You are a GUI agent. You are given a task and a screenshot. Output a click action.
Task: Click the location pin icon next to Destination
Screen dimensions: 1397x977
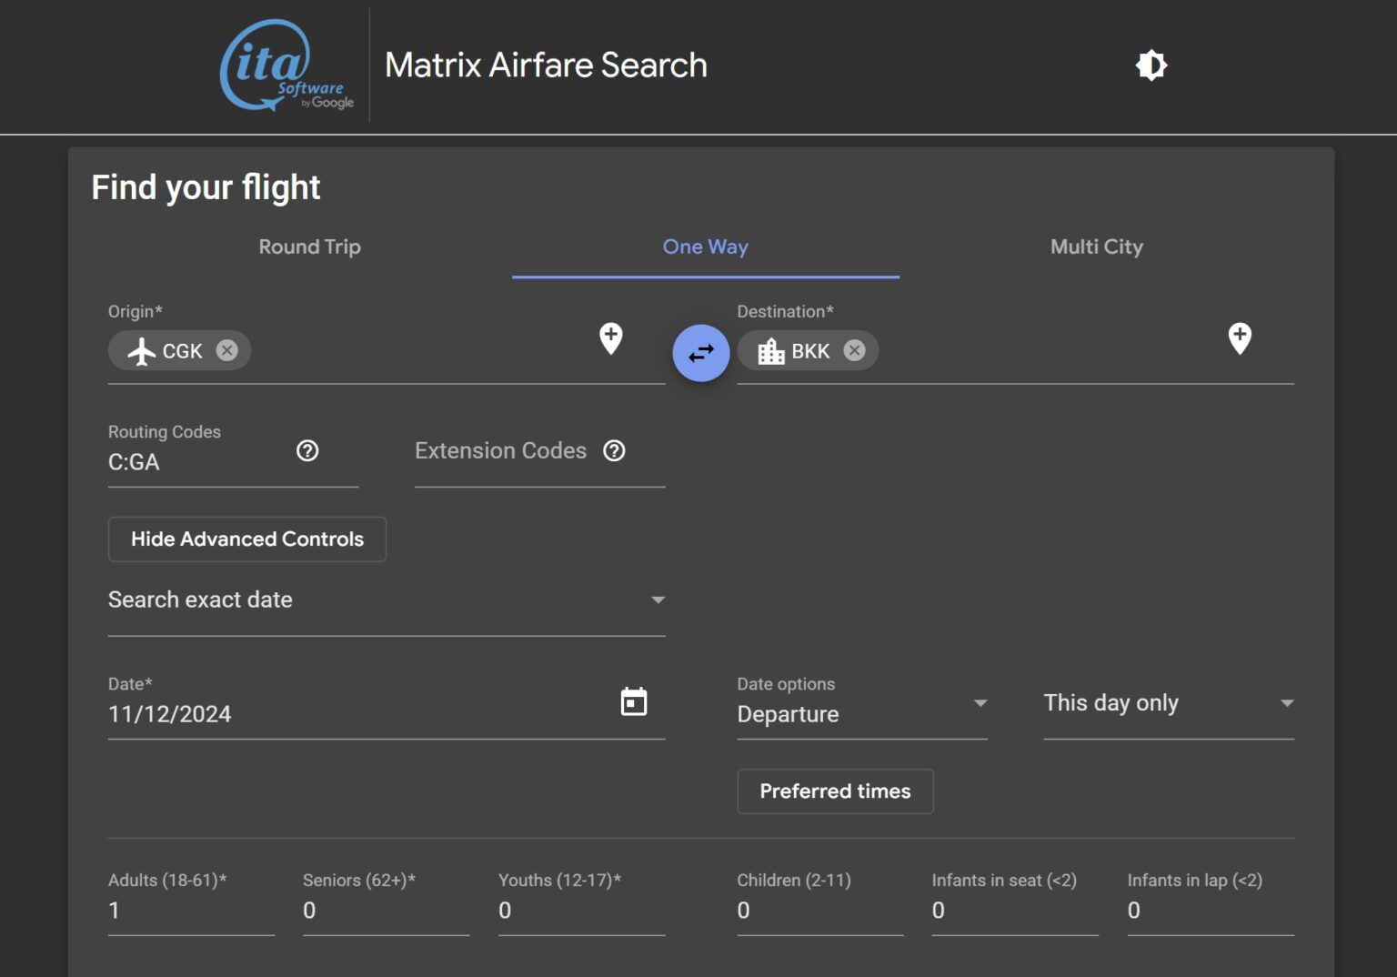(x=1239, y=338)
